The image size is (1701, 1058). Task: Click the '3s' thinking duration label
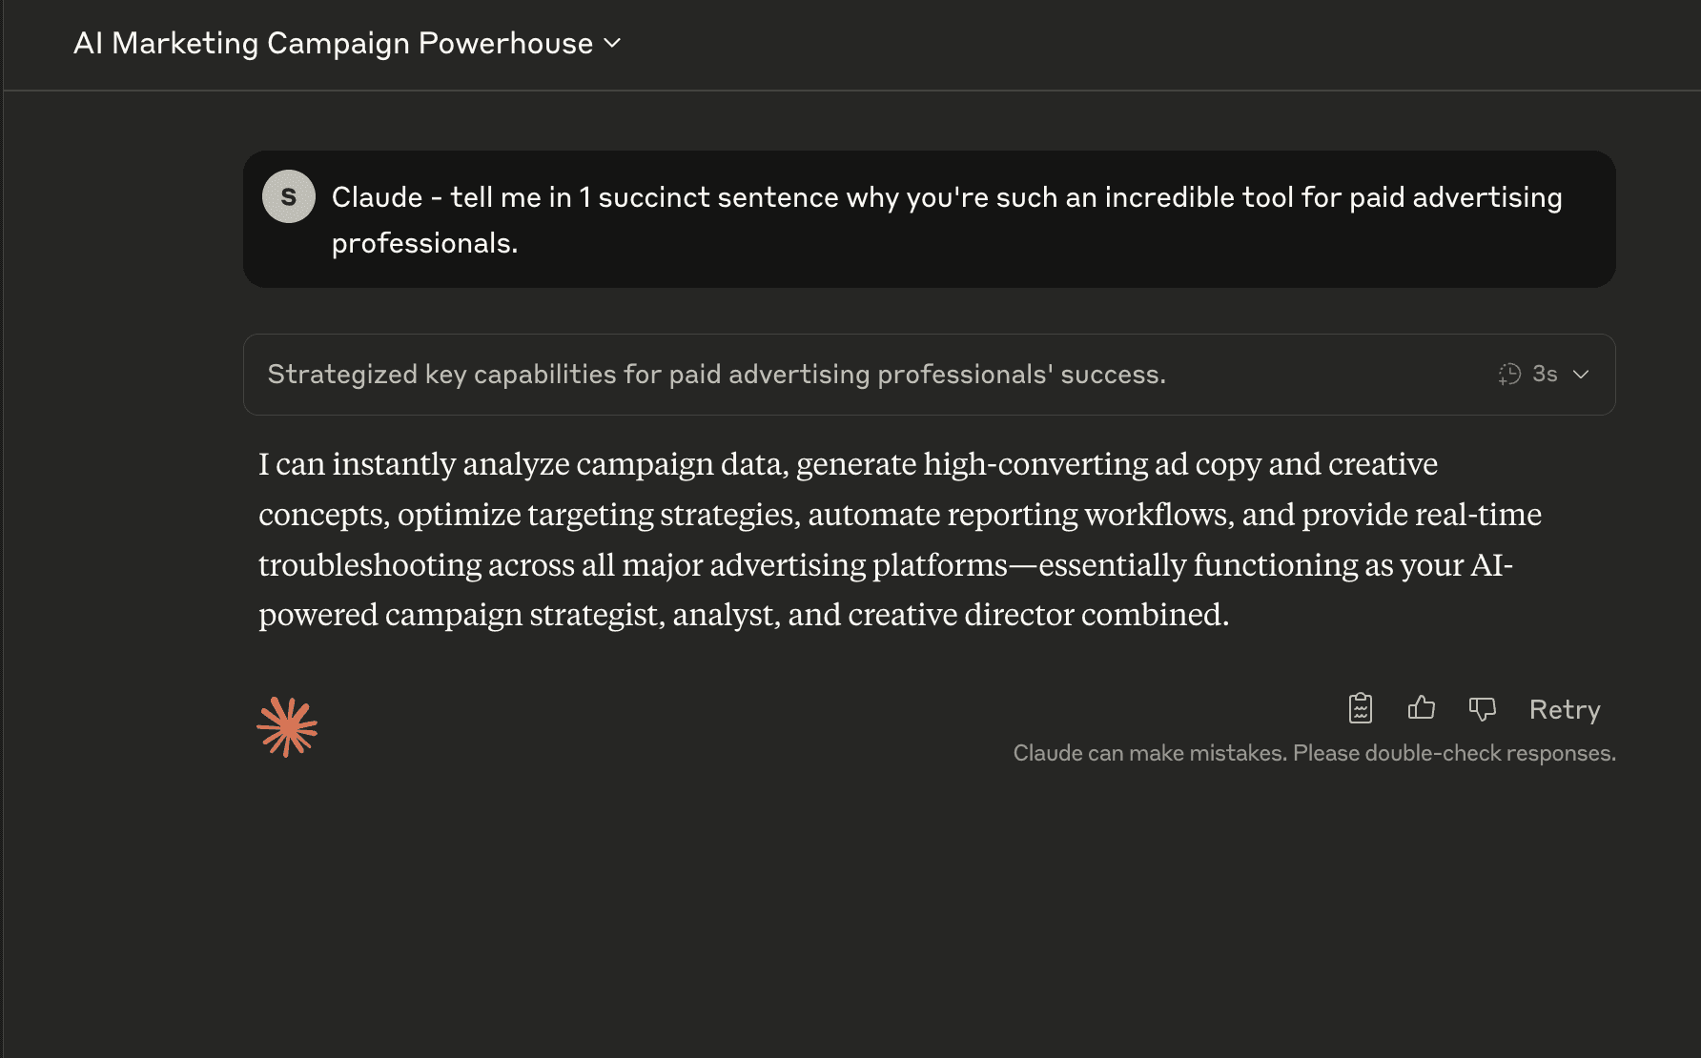tap(1545, 374)
